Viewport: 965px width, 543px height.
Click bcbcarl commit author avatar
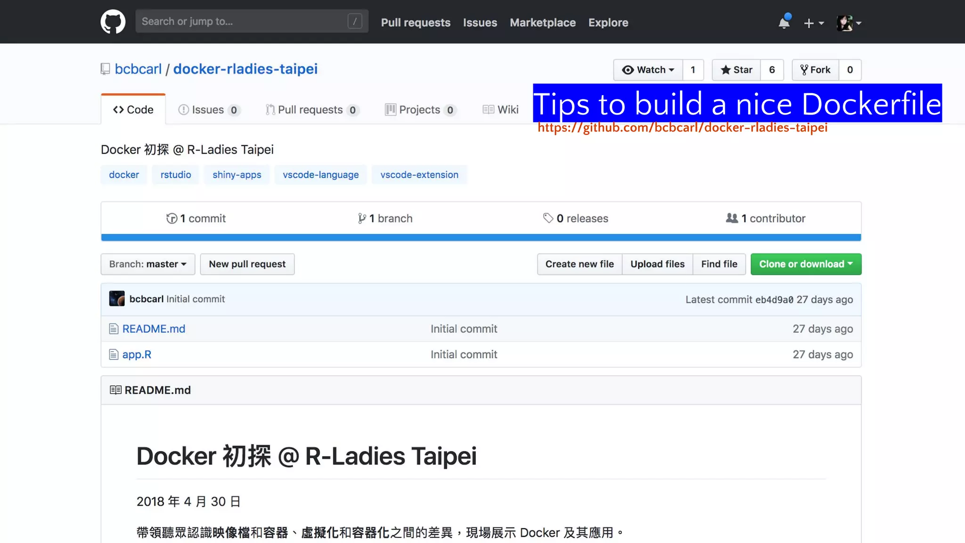tap(117, 299)
